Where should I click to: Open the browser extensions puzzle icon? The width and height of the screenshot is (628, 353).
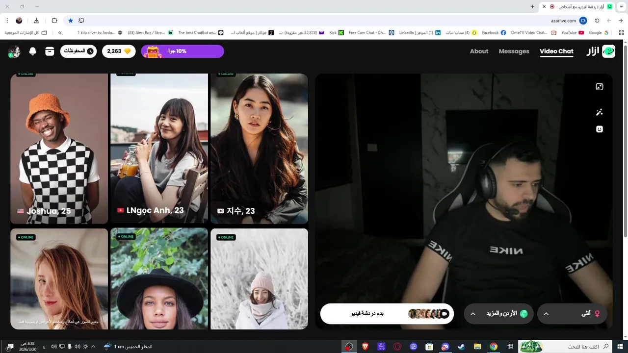[54, 21]
